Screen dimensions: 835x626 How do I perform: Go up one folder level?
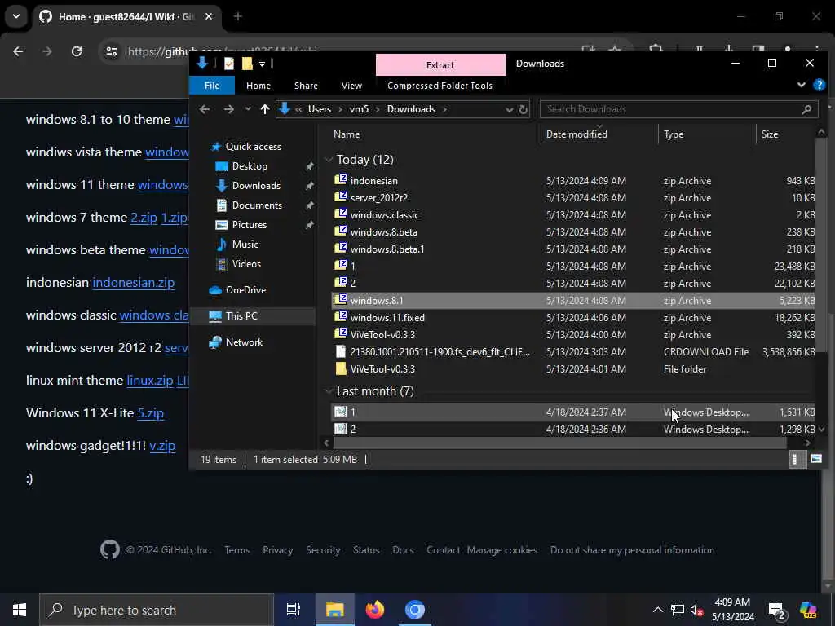[x=265, y=109]
